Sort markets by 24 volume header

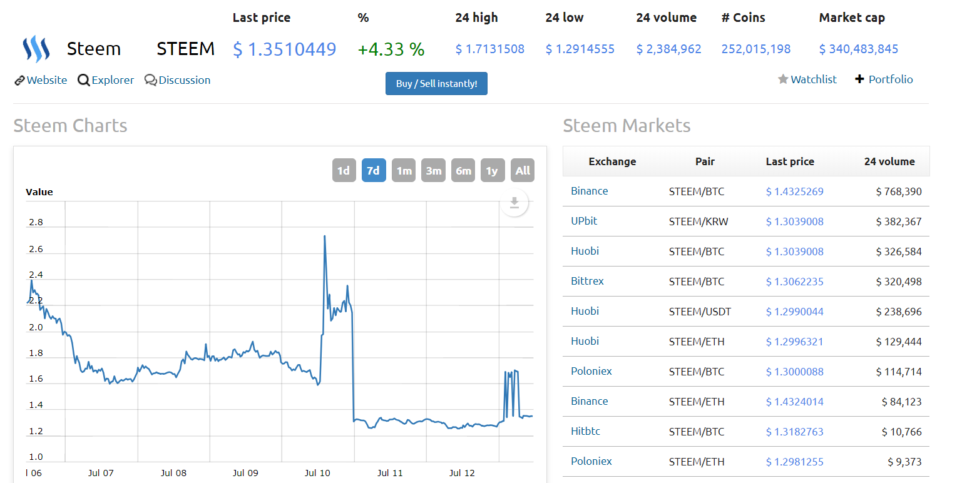[x=889, y=161]
